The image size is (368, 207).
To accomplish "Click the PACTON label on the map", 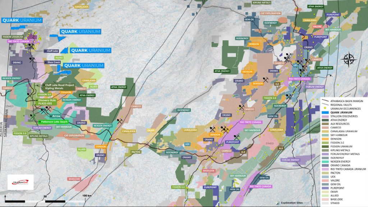I will 136,152.
